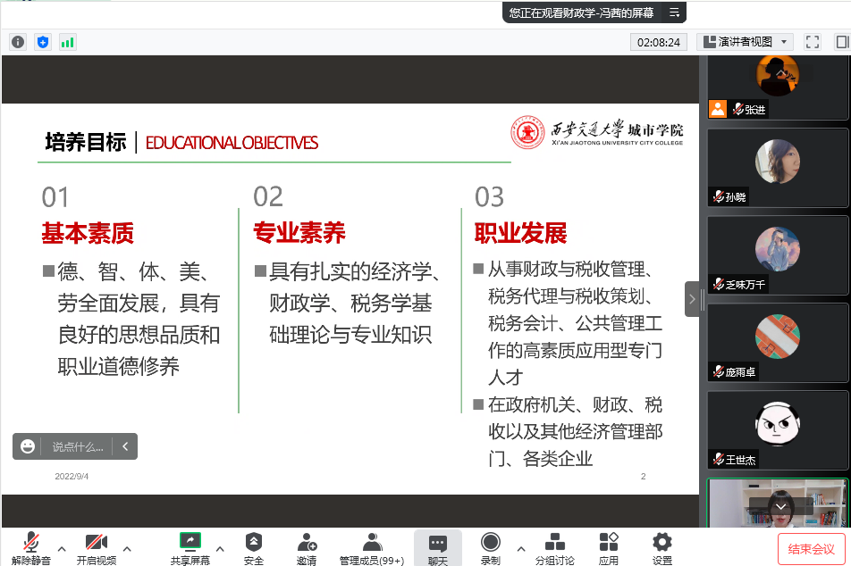Expand the 演讲者视图 view dropdown

[745, 42]
